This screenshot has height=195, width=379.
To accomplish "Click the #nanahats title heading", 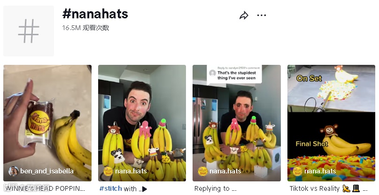I will 95,14.
